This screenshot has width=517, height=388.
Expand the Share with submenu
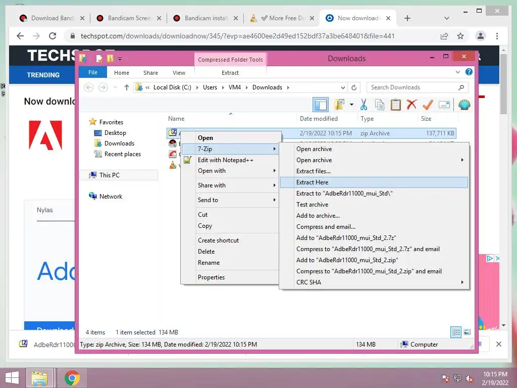[230, 185]
